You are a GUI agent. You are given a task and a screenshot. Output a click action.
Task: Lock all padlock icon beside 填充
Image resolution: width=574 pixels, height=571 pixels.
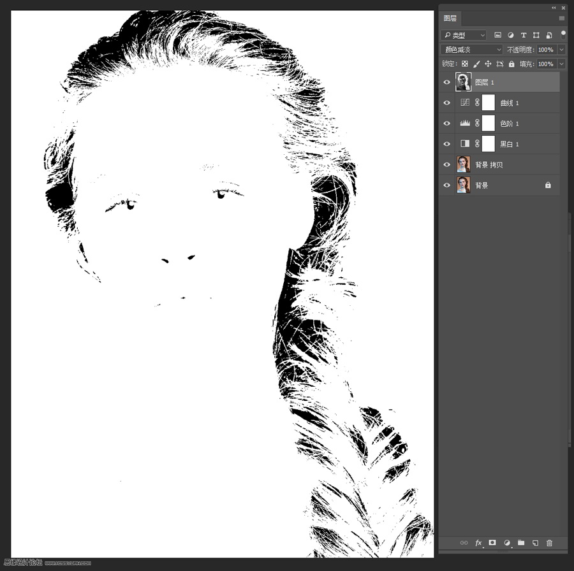click(511, 64)
